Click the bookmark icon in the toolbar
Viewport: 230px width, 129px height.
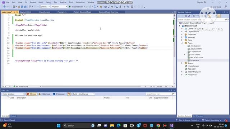click(132, 6)
